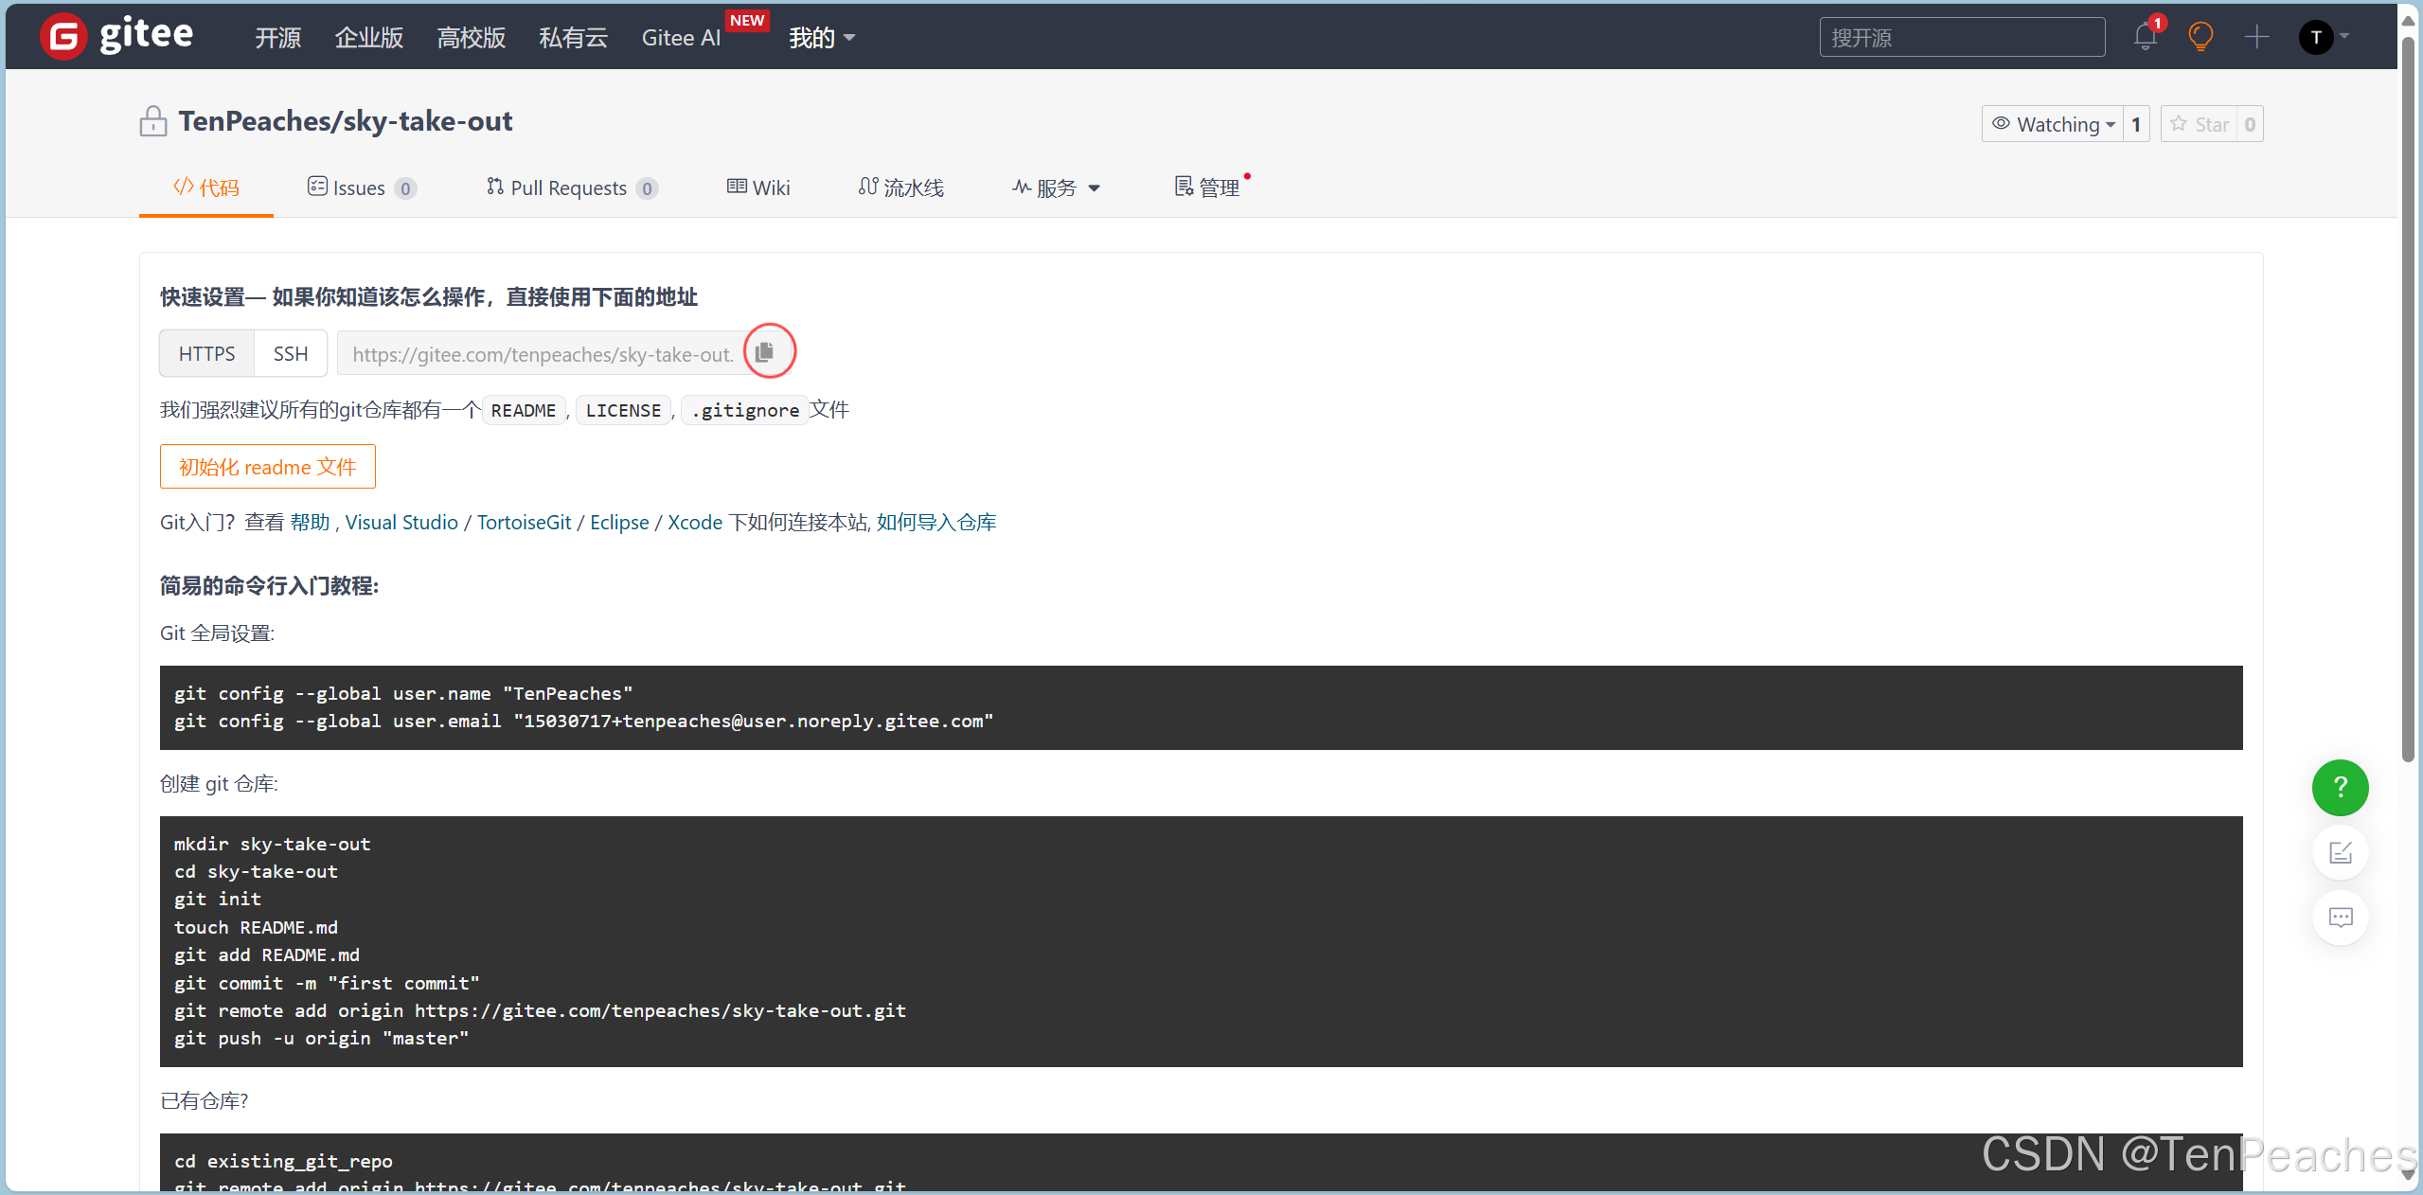The height and width of the screenshot is (1195, 2423).
Task: Switch to SSH address option
Action: [290, 353]
